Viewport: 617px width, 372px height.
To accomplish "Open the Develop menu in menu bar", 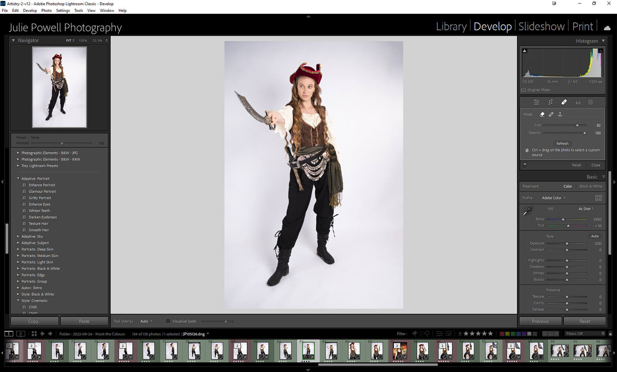I will [x=30, y=11].
